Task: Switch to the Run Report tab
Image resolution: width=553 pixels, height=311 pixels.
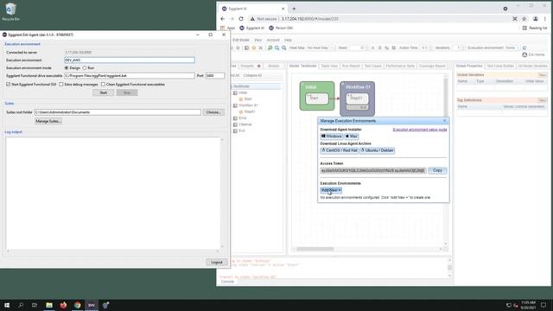Action: (x=351, y=66)
